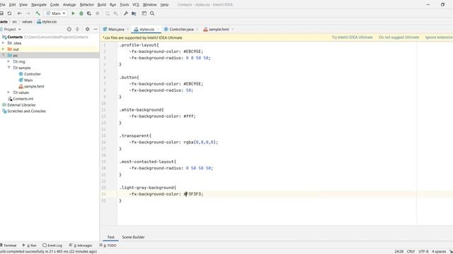Open the Edit menu
Image resolution: width=453 pixels, height=254 pixels.
[x=13, y=5]
